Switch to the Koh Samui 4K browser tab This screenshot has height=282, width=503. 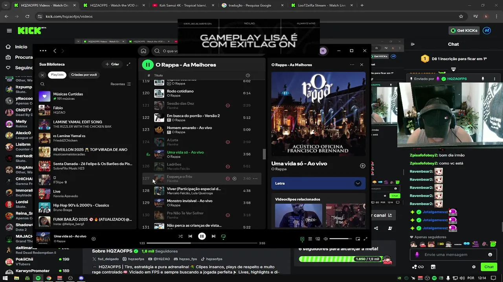click(184, 5)
